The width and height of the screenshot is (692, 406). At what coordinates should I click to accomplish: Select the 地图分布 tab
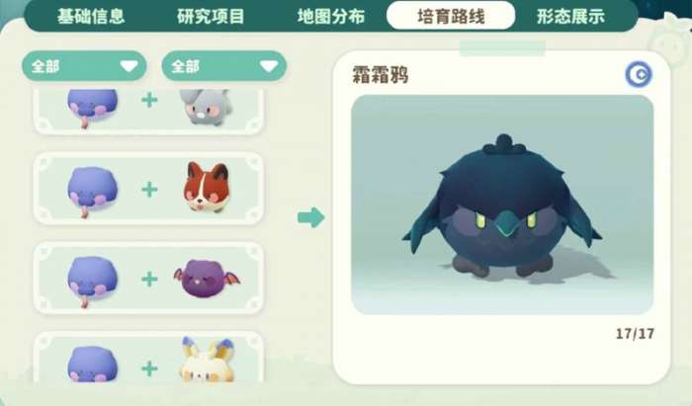[x=331, y=17]
